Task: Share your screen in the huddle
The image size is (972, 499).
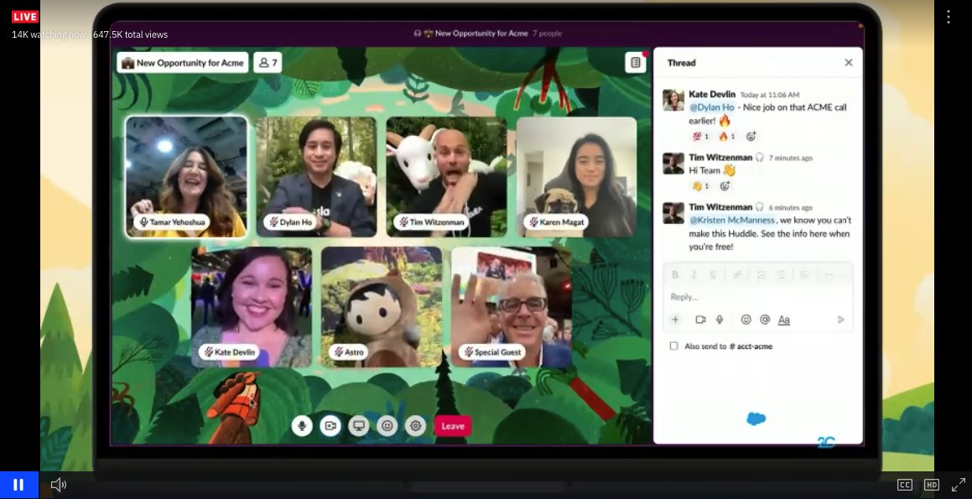Action: point(359,426)
